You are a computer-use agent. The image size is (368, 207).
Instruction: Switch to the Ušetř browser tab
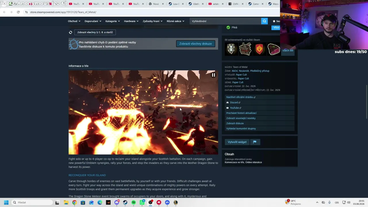coord(195,4)
